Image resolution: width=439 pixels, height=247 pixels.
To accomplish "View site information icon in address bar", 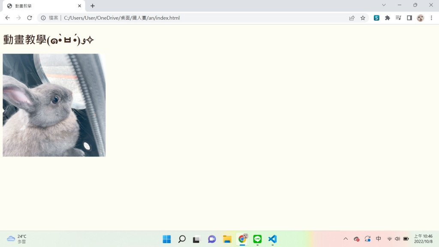I will [43, 18].
